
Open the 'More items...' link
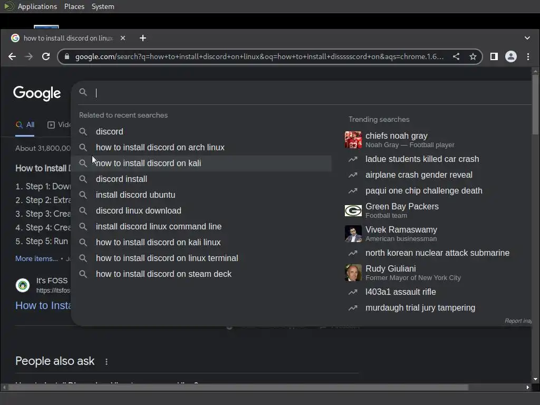click(36, 258)
